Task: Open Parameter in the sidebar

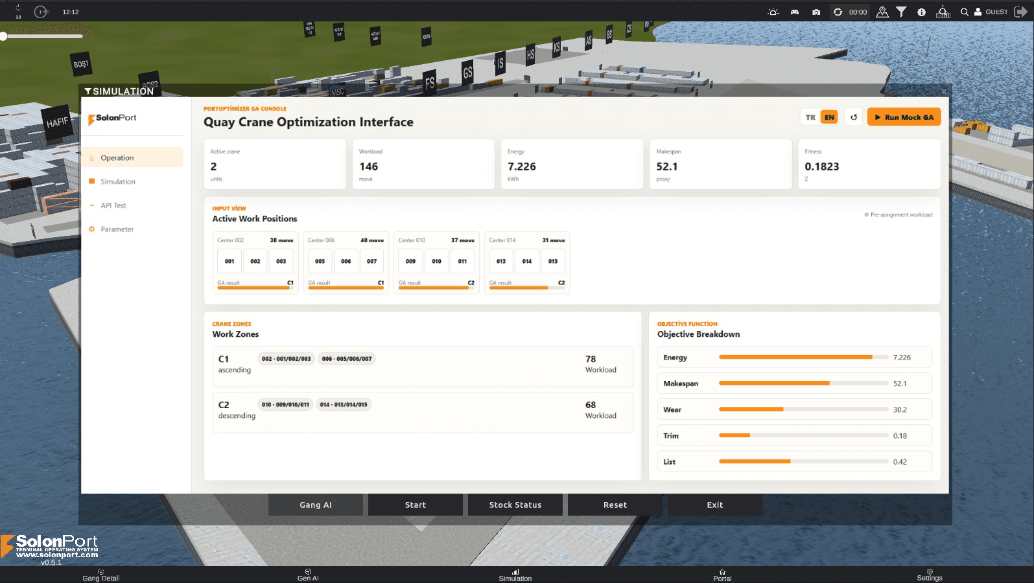Action: click(132, 229)
